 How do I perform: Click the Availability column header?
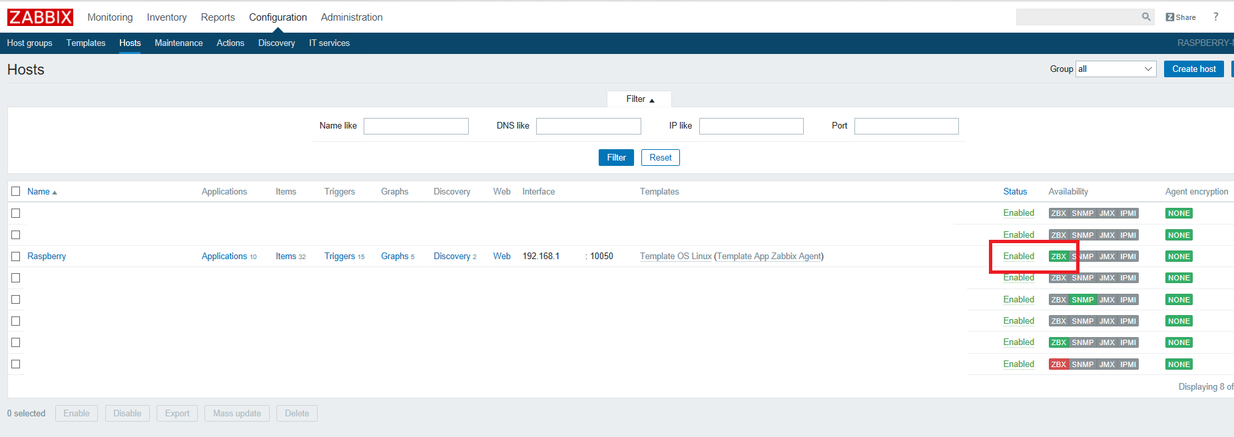(1068, 192)
